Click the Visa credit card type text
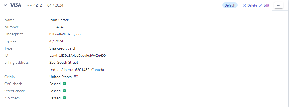The image size is (289, 107). pos(62,48)
